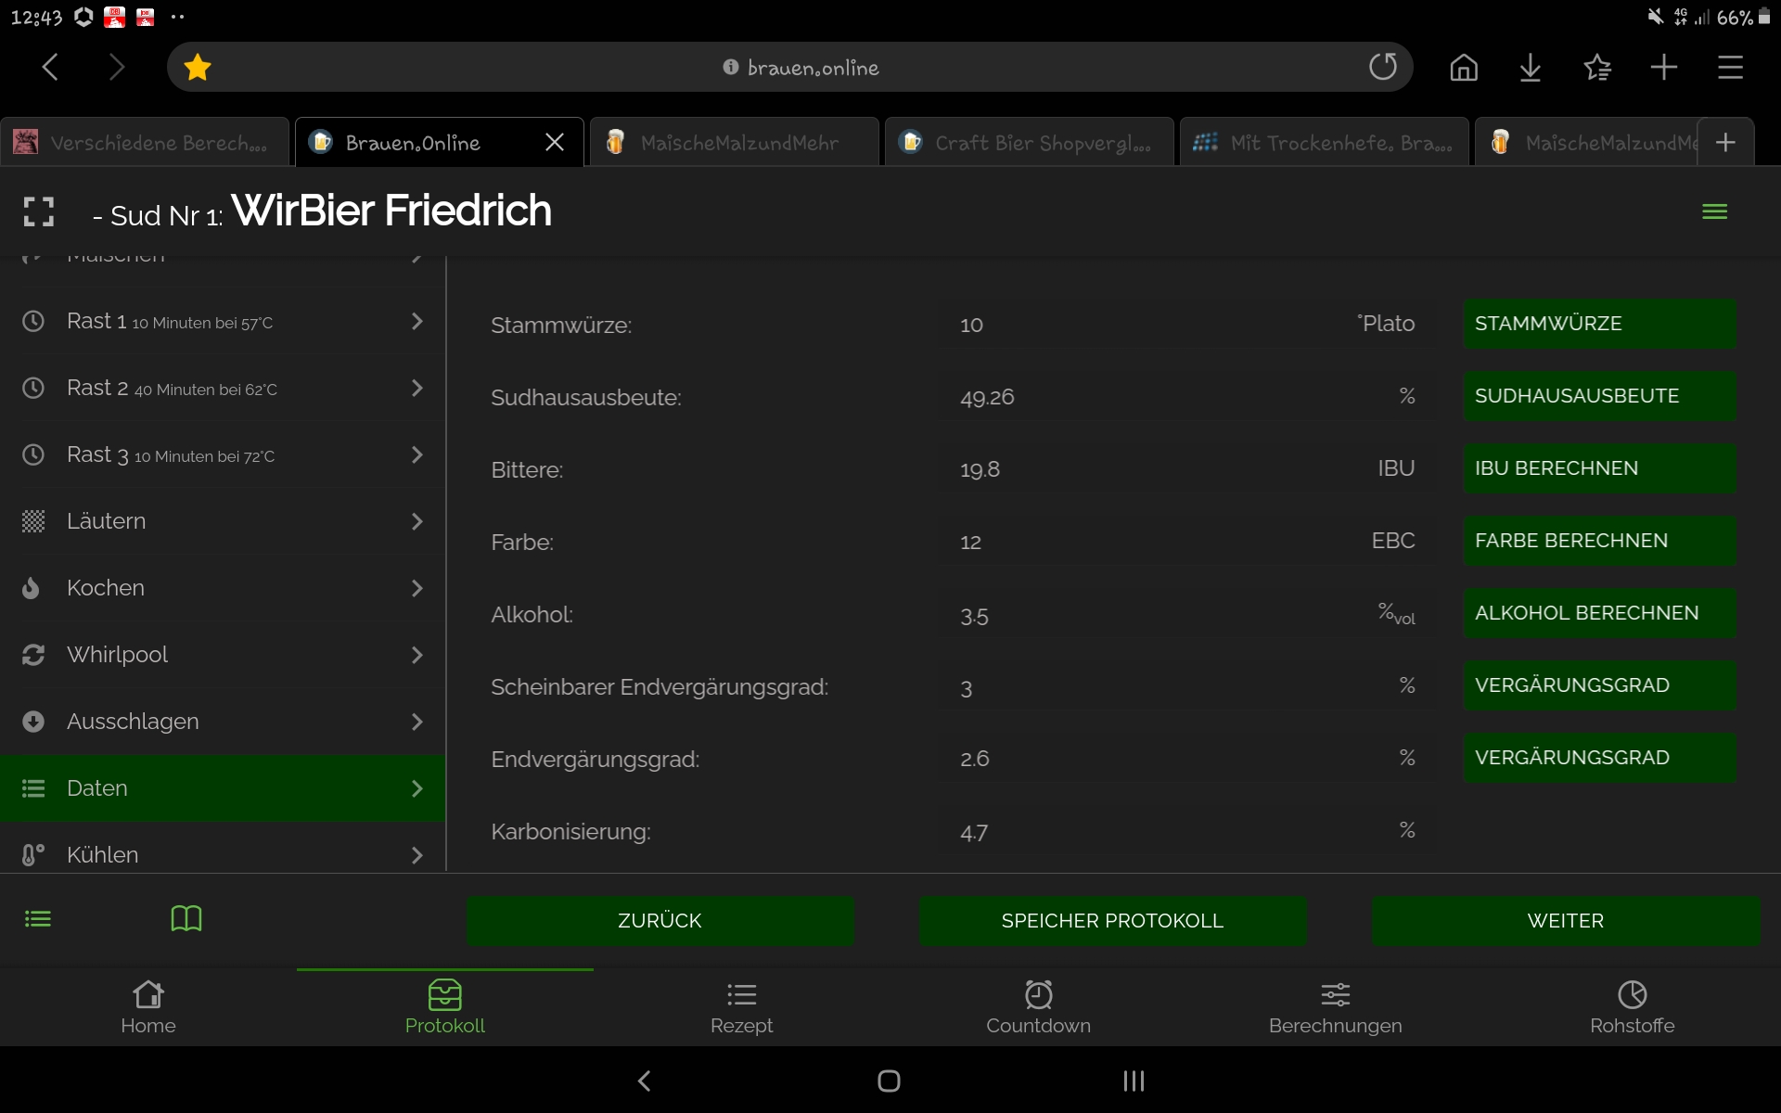
Task: Click the book icon in bottom toolbar
Action: 186,919
